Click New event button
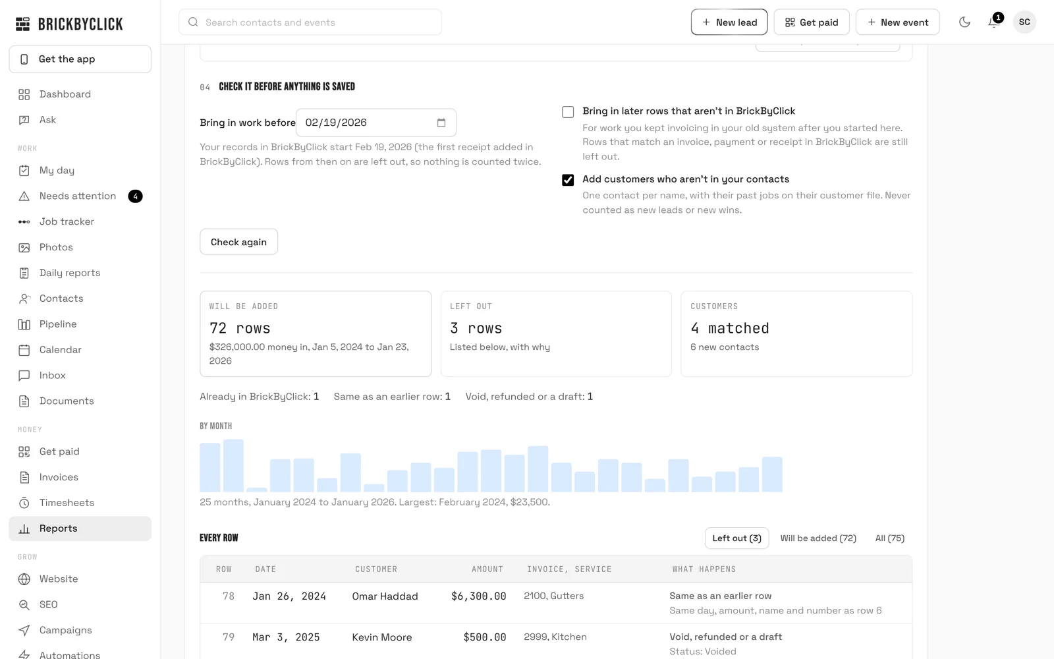Screen dimensions: 1054x659 [x=897, y=22]
